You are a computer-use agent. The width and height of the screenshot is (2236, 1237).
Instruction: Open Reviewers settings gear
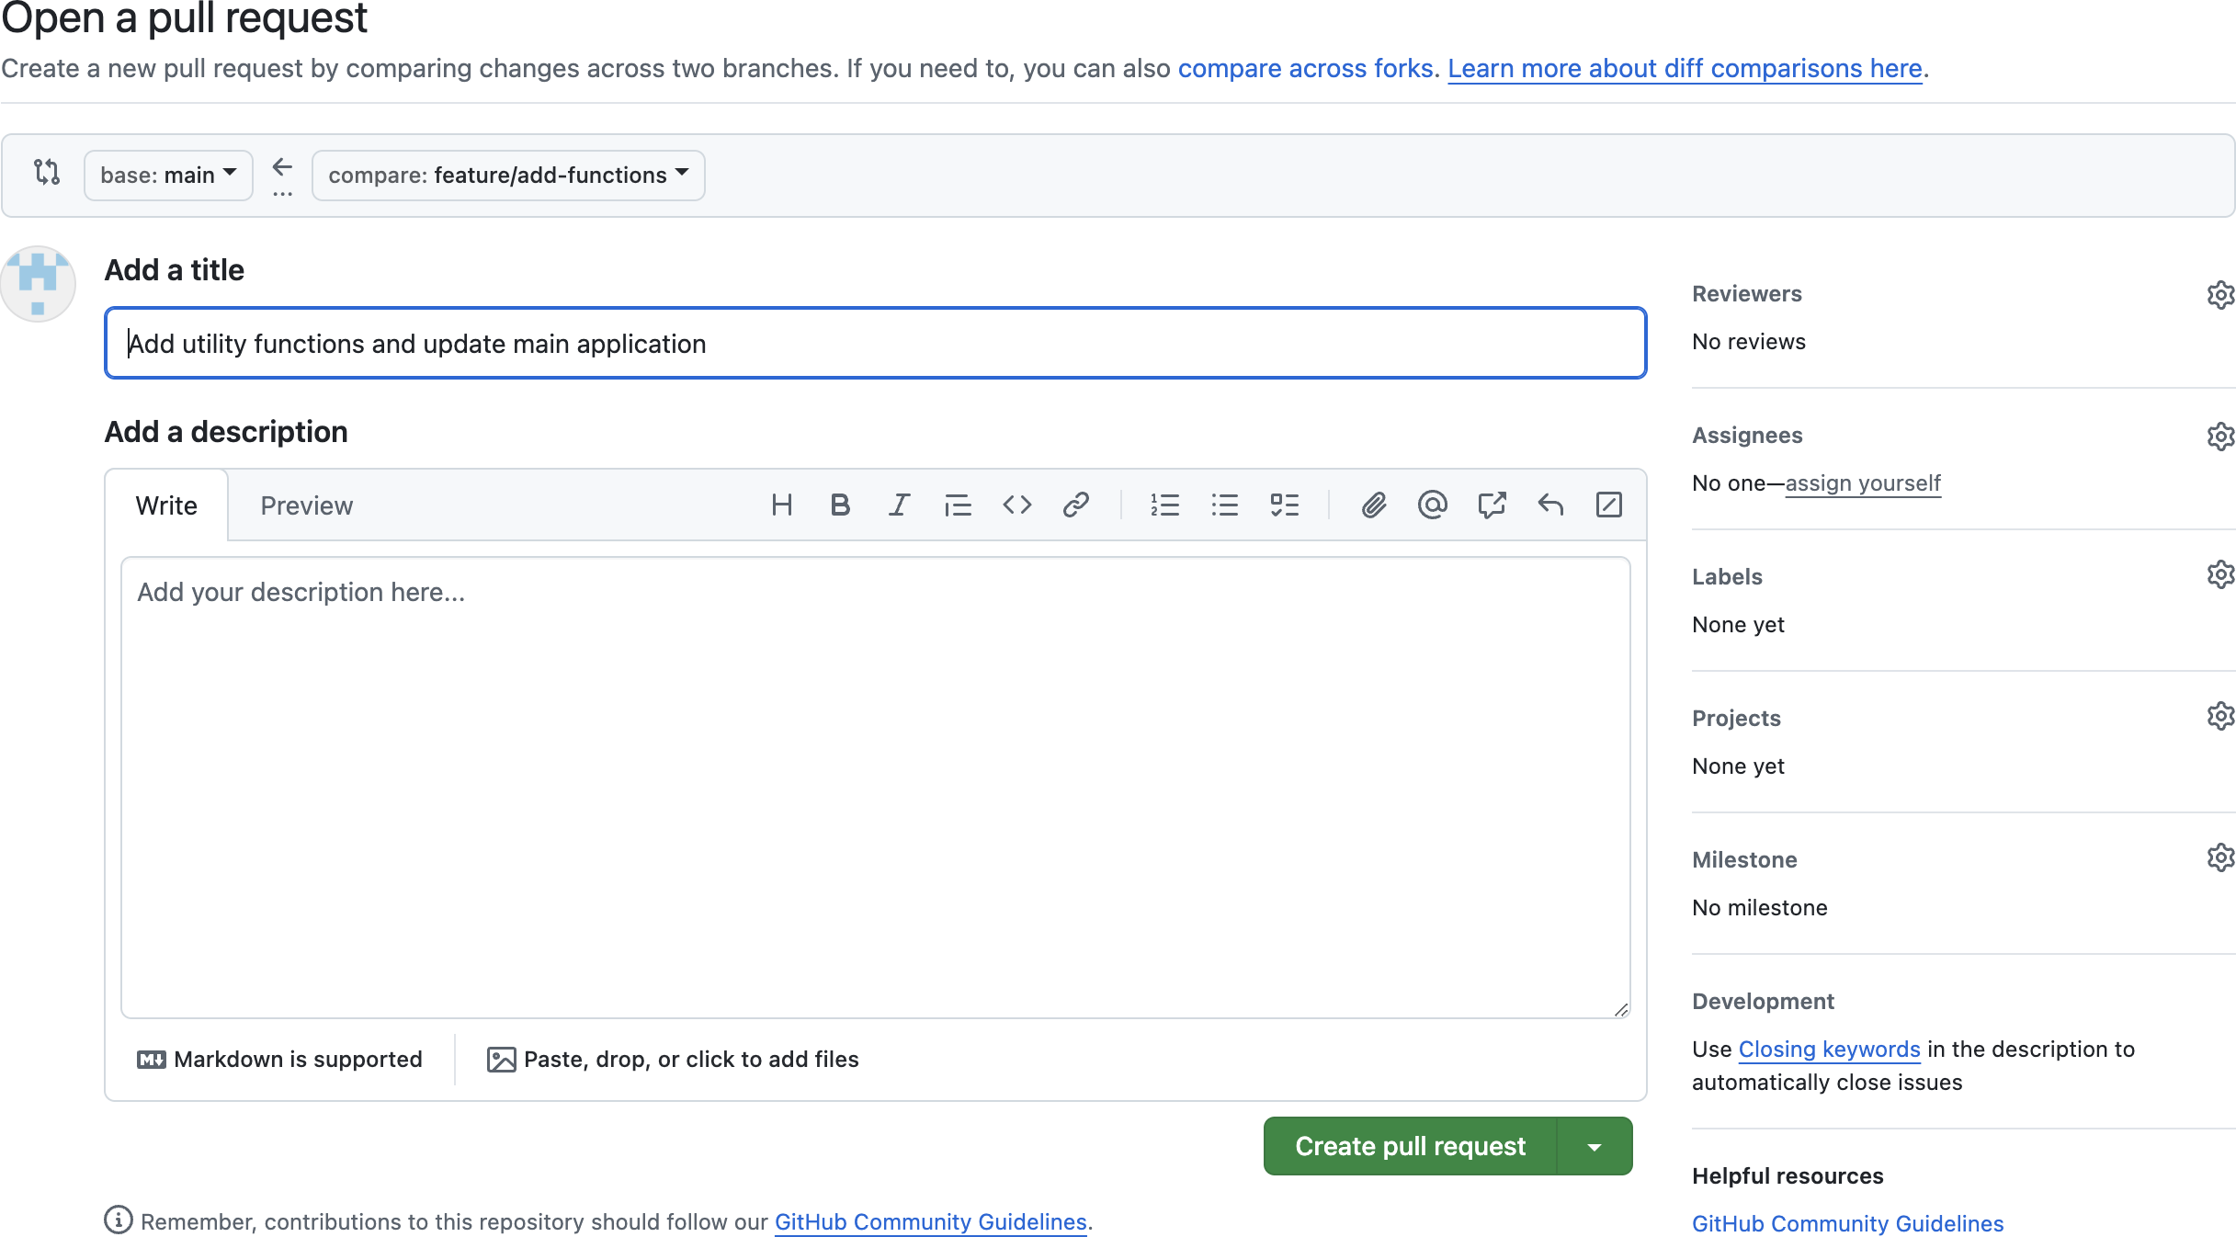point(2219,295)
